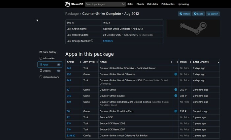Screen dimensions: 231x140
Task: Click the Watch button
Action: point(213,14)
